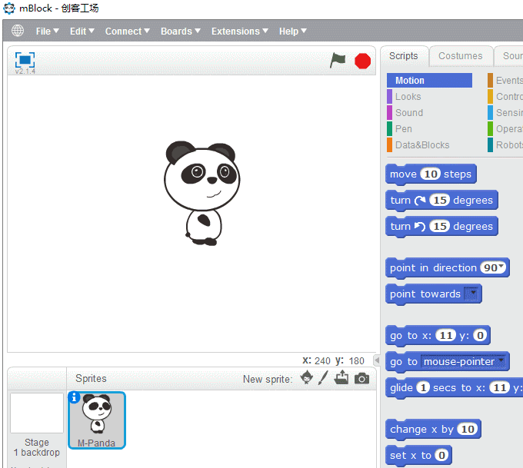This screenshot has width=523, height=468.
Task: Create new sprite from camera icon
Action: tap(361, 379)
